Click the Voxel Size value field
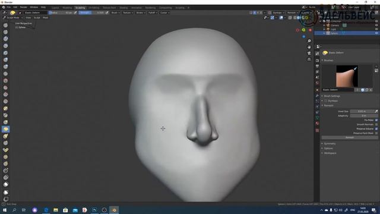 [362, 111]
